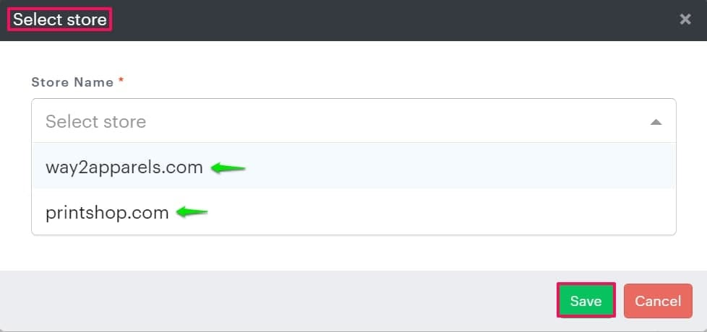Cancel the store selection
Image resolution: width=707 pixels, height=332 pixels.
tap(658, 300)
